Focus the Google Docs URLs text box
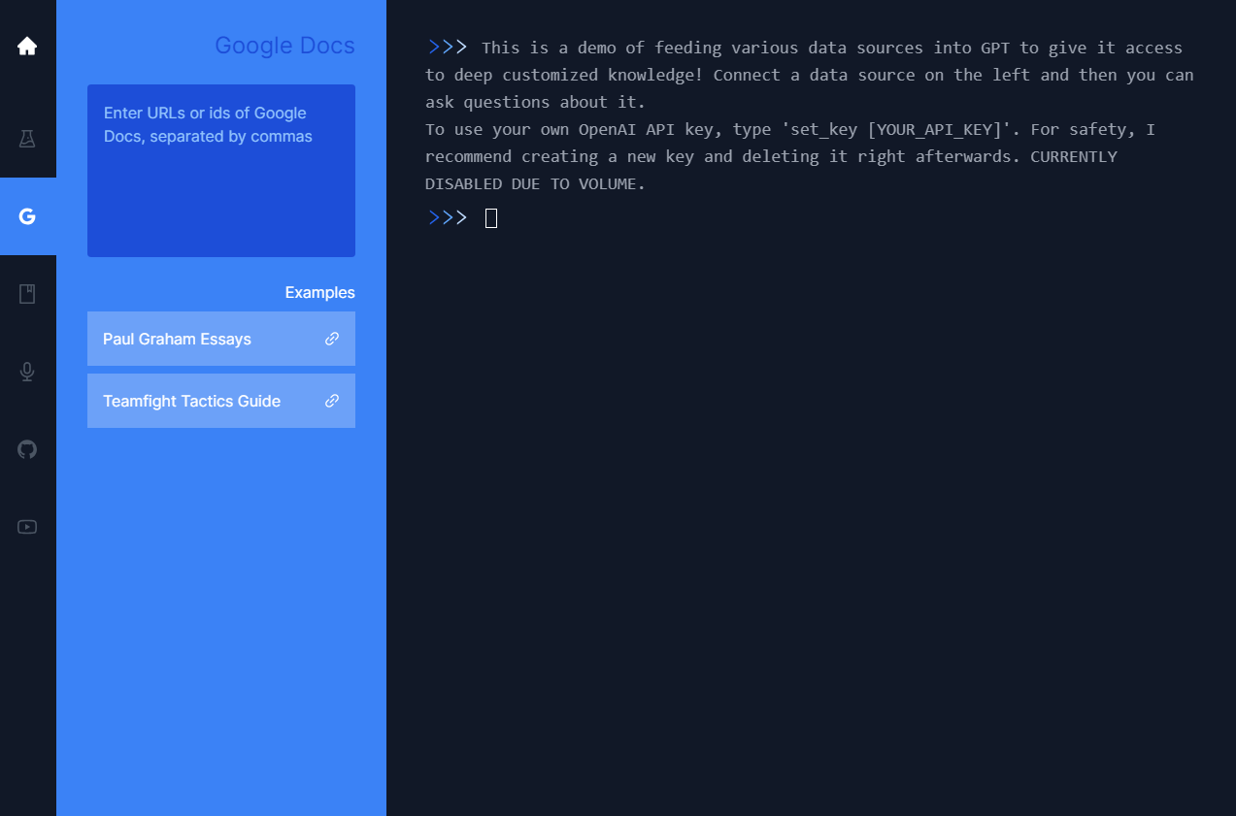 coord(221,171)
